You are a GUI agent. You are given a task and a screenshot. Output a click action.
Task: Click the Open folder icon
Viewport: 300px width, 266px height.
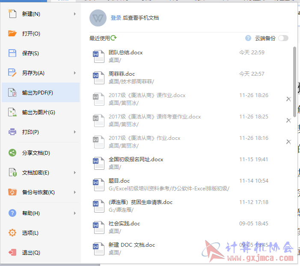[12, 33]
